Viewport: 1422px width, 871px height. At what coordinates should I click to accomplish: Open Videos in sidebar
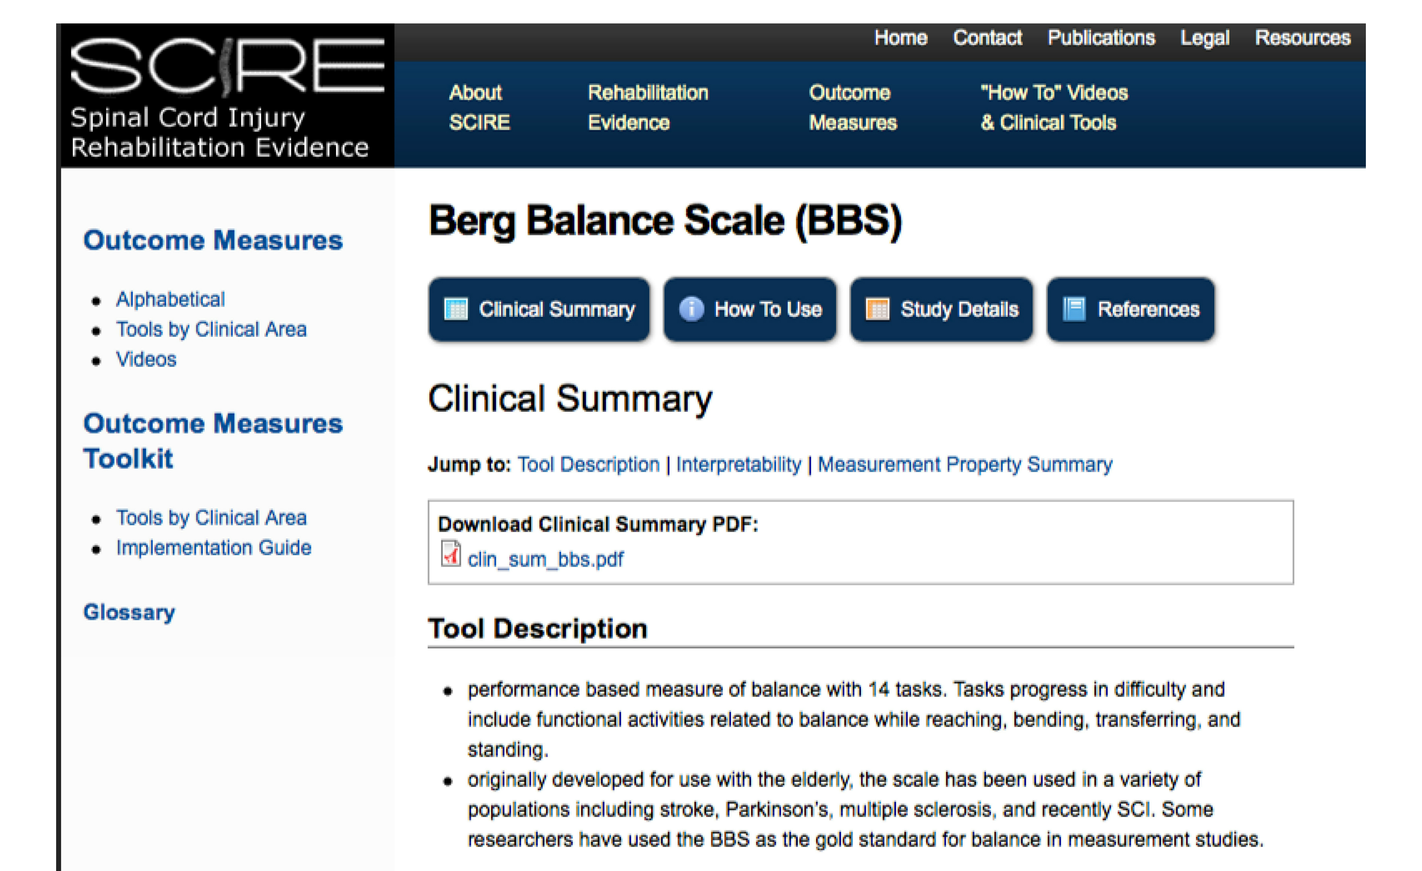click(146, 359)
